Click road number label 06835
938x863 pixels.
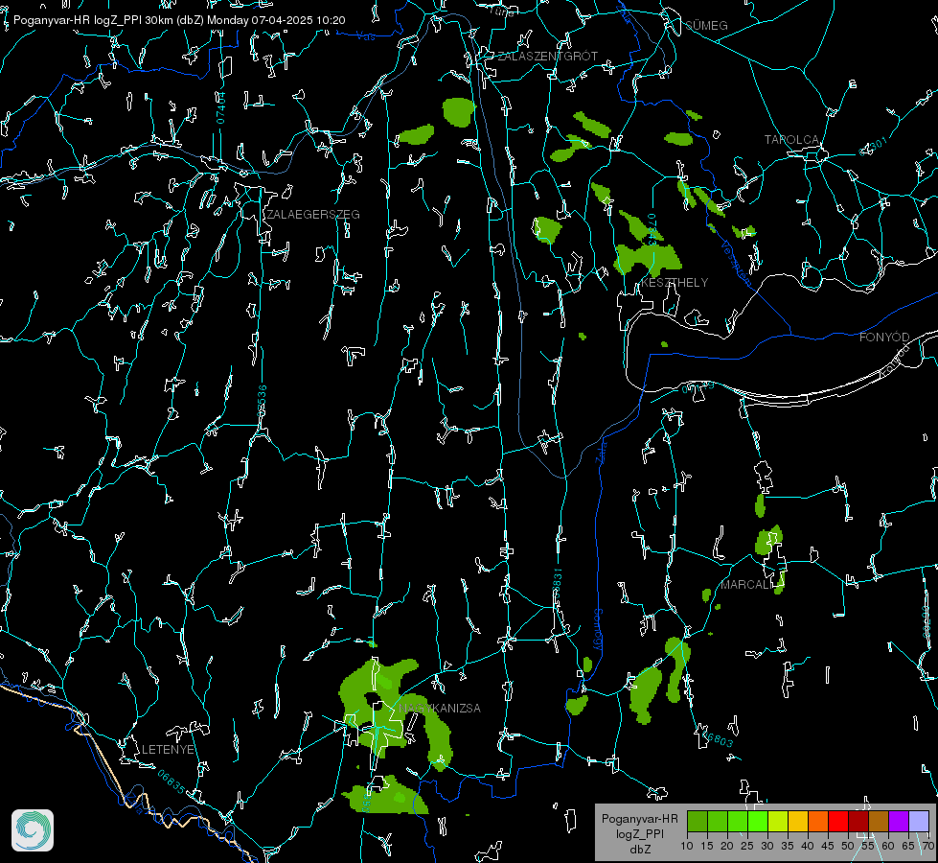click(x=172, y=781)
